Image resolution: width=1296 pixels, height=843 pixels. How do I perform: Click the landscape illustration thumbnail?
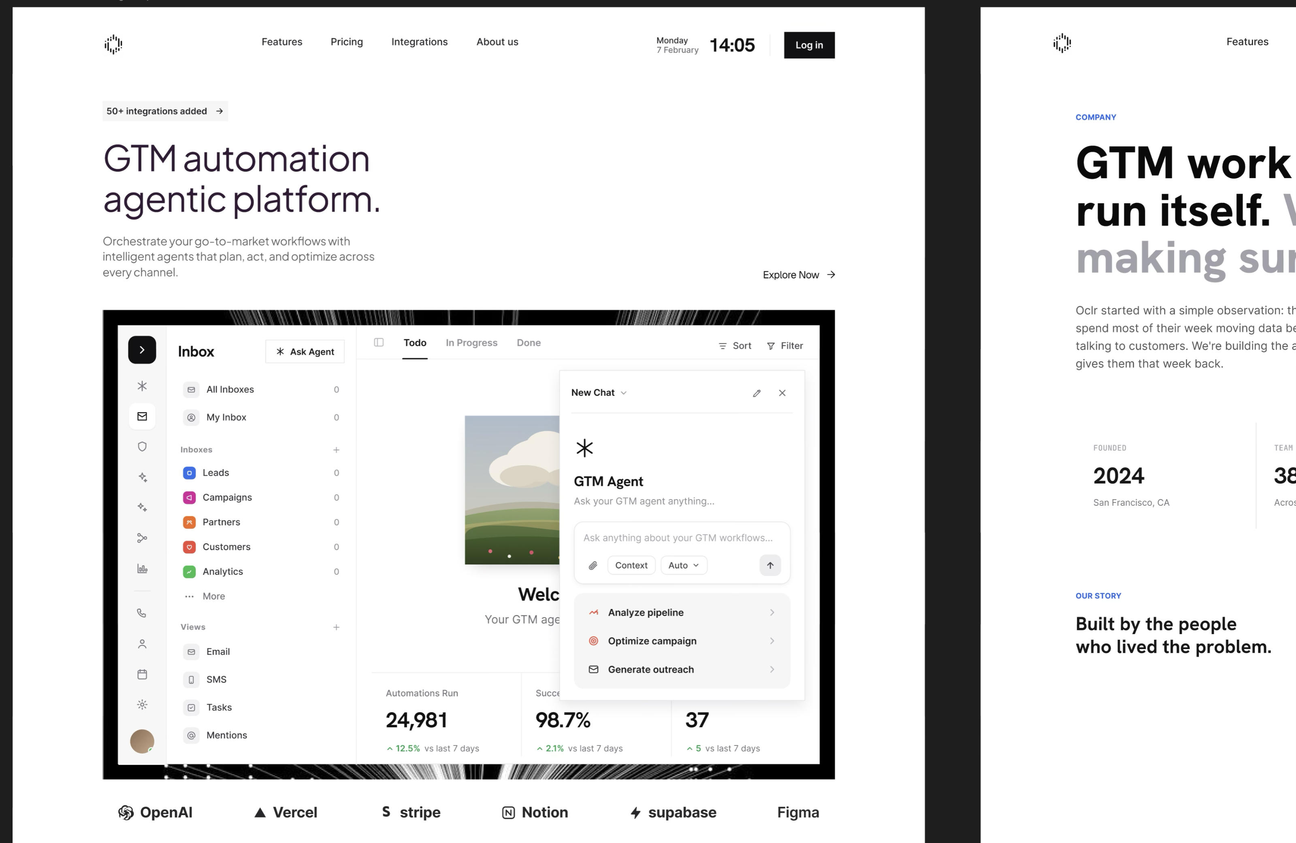pos(512,490)
